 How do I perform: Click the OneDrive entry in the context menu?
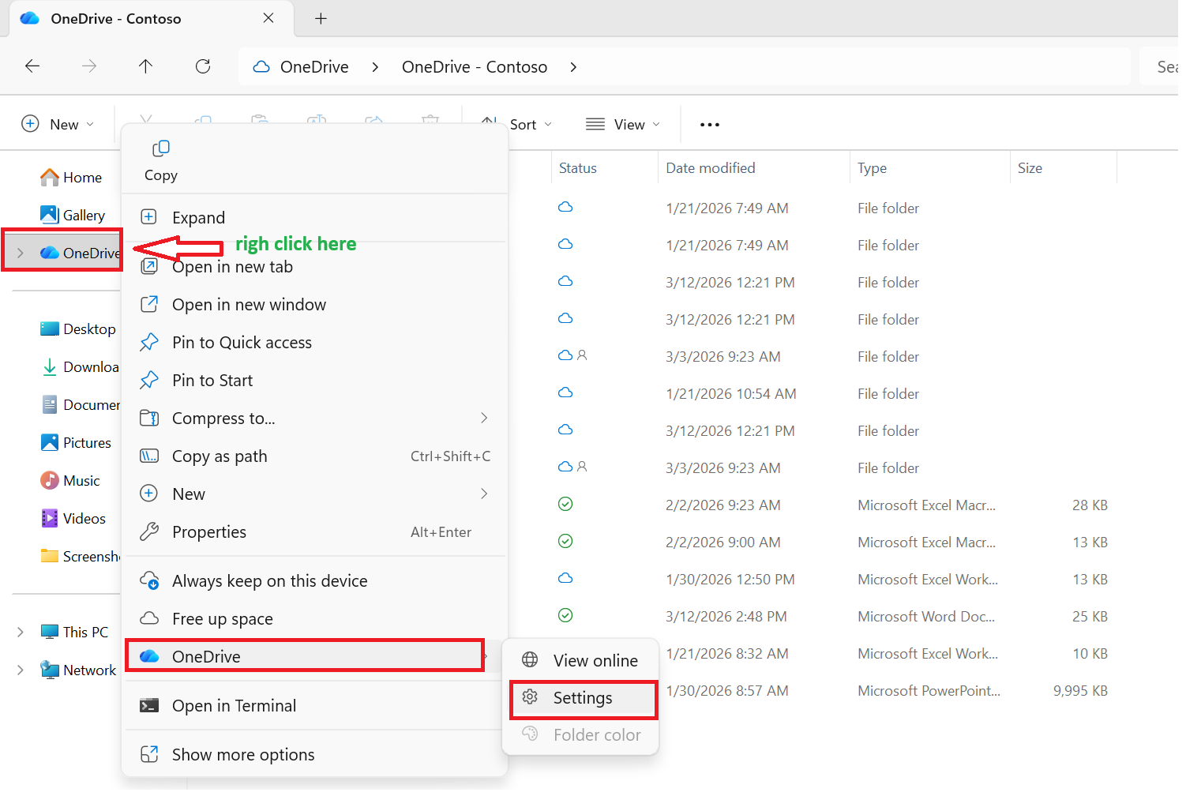pyautogui.click(x=314, y=657)
